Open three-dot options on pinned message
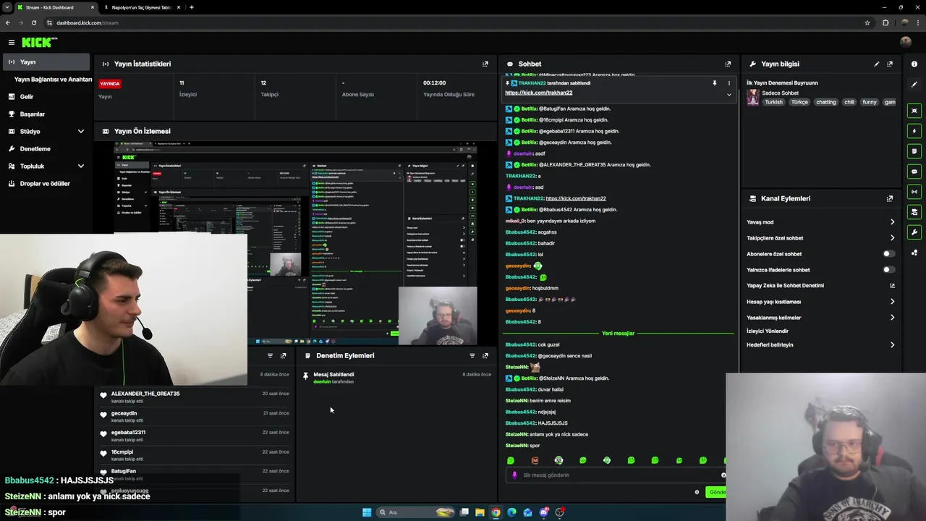 pyautogui.click(x=729, y=83)
